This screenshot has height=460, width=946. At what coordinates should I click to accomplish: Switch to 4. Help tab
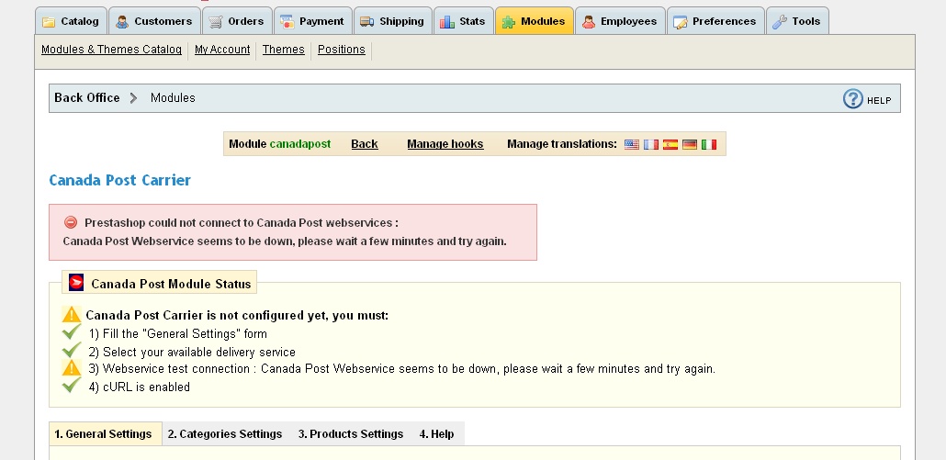coord(437,434)
